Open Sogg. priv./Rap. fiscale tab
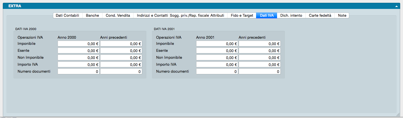Viewport: 403px width, 118px height. pyautogui.click(x=189, y=16)
